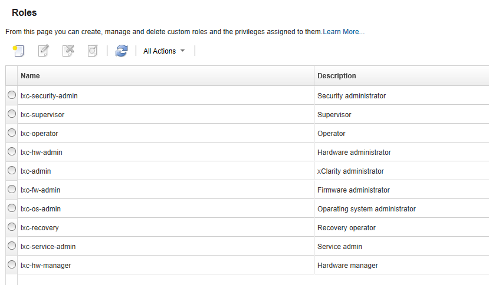Open the Learn More link

coord(343,32)
